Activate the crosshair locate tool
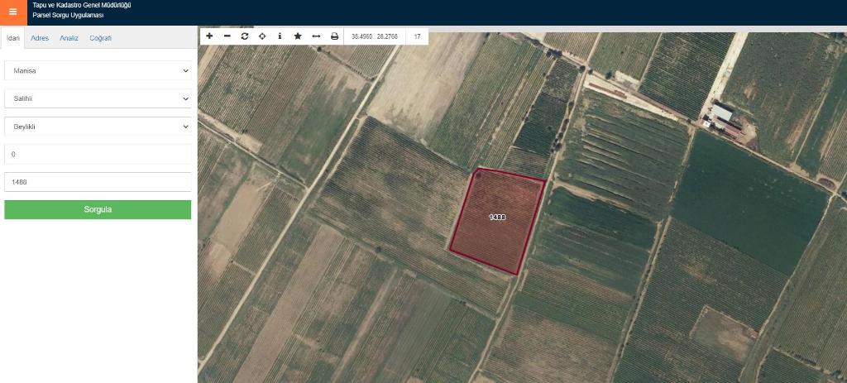Screen dimensions: 847x383 point(262,36)
